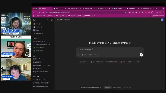Bookmark this page with the star icon
Viewport: 166px width, 93px height.
126,12
